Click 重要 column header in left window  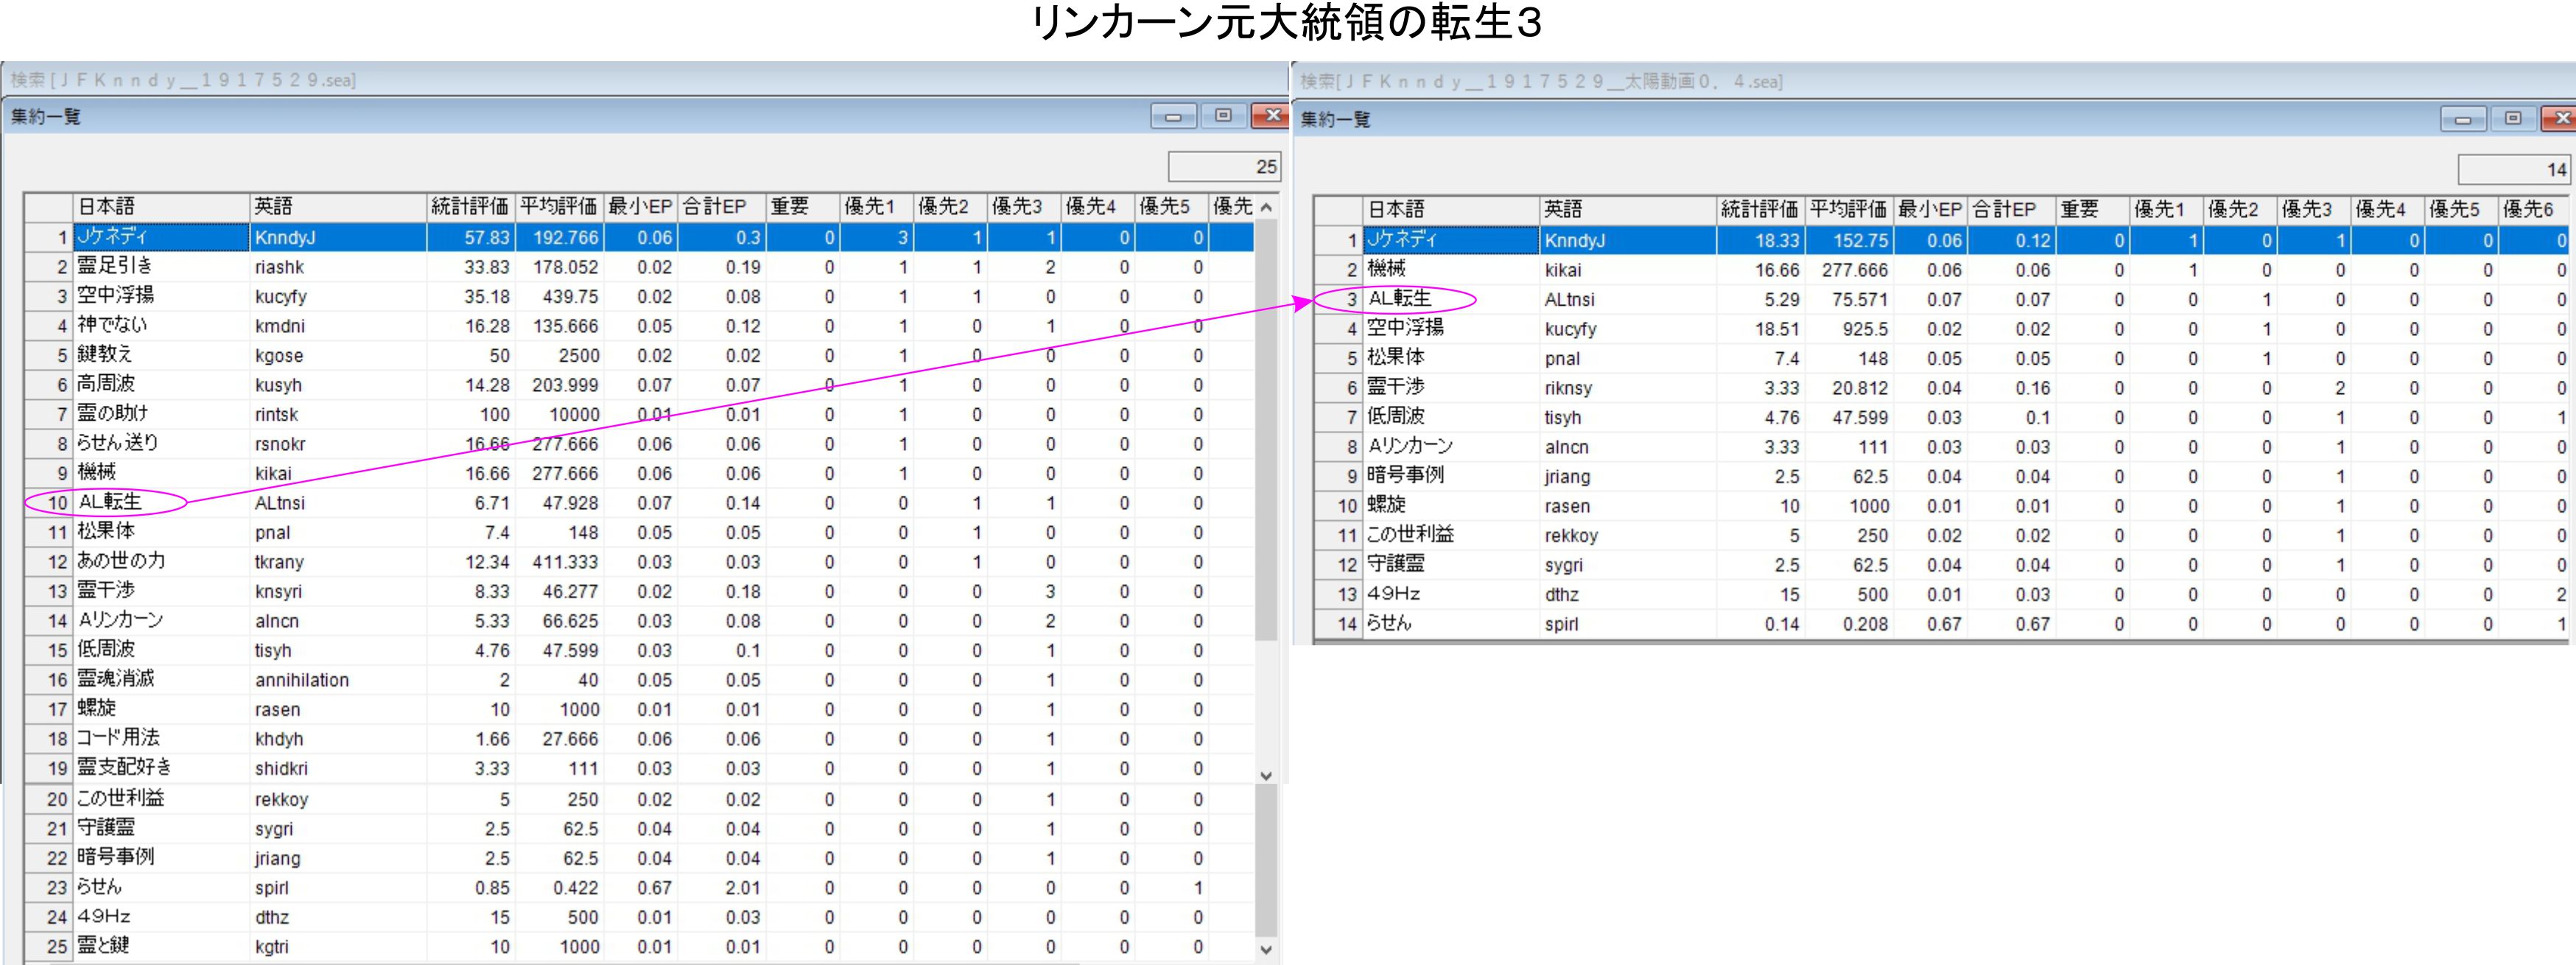click(x=802, y=207)
